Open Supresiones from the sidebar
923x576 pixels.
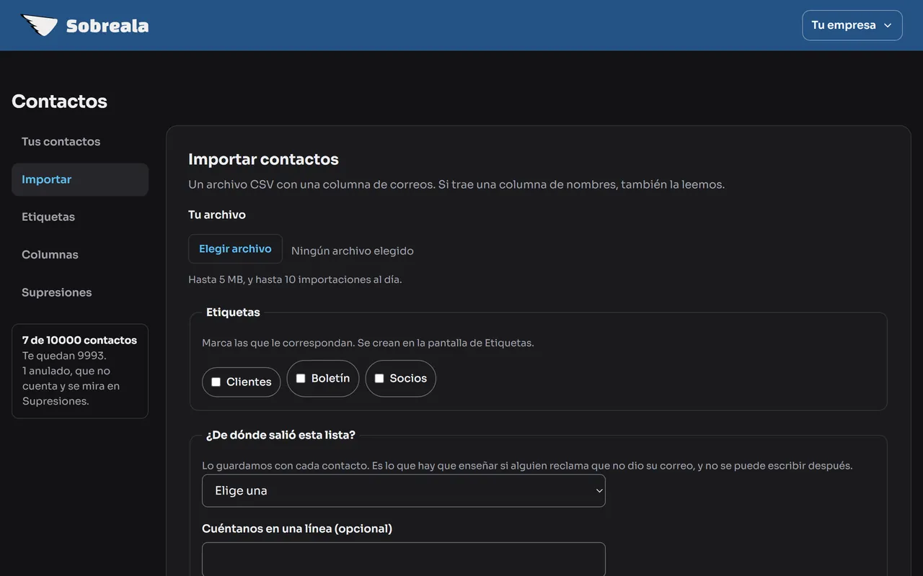[x=80, y=292]
